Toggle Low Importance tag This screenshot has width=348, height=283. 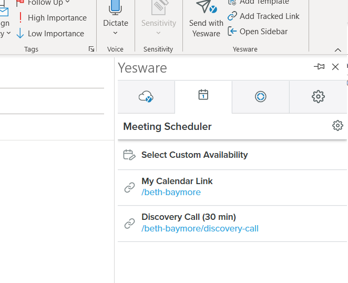tap(50, 34)
